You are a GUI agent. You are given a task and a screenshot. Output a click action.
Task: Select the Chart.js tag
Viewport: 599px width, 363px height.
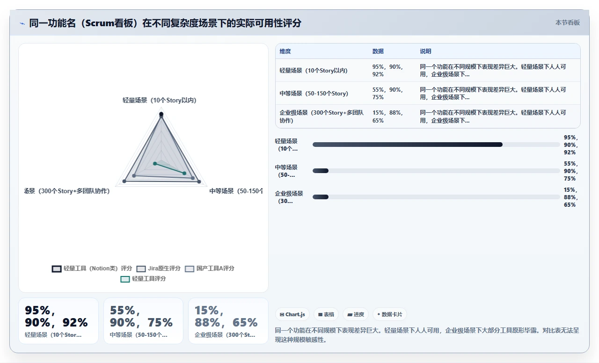pos(292,314)
